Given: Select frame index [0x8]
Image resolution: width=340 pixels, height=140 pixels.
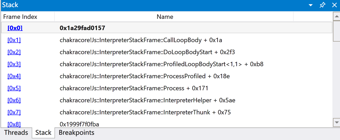Looking at the screenshot, I should (14, 124).
